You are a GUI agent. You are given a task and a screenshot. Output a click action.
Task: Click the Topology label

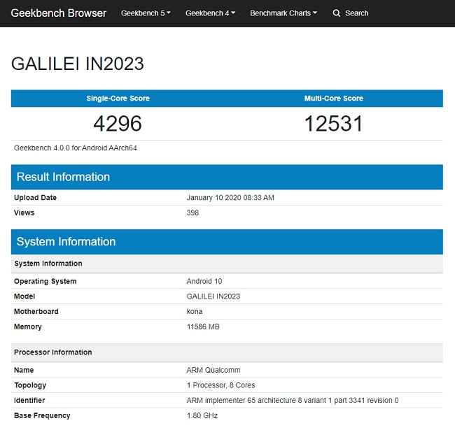pyautogui.click(x=30, y=385)
